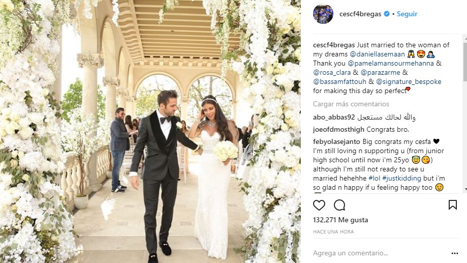Click the blue verified badge
The image size is (467, 263).
coord(387,14)
